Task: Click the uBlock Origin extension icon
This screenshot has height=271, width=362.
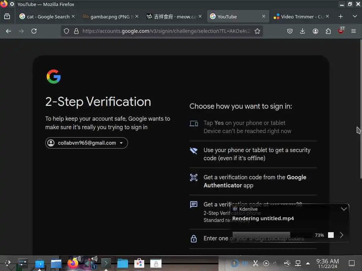Action: (x=341, y=30)
